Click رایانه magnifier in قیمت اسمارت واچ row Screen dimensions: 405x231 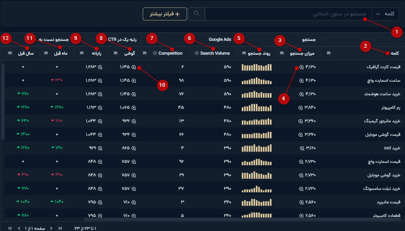[100, 162]
